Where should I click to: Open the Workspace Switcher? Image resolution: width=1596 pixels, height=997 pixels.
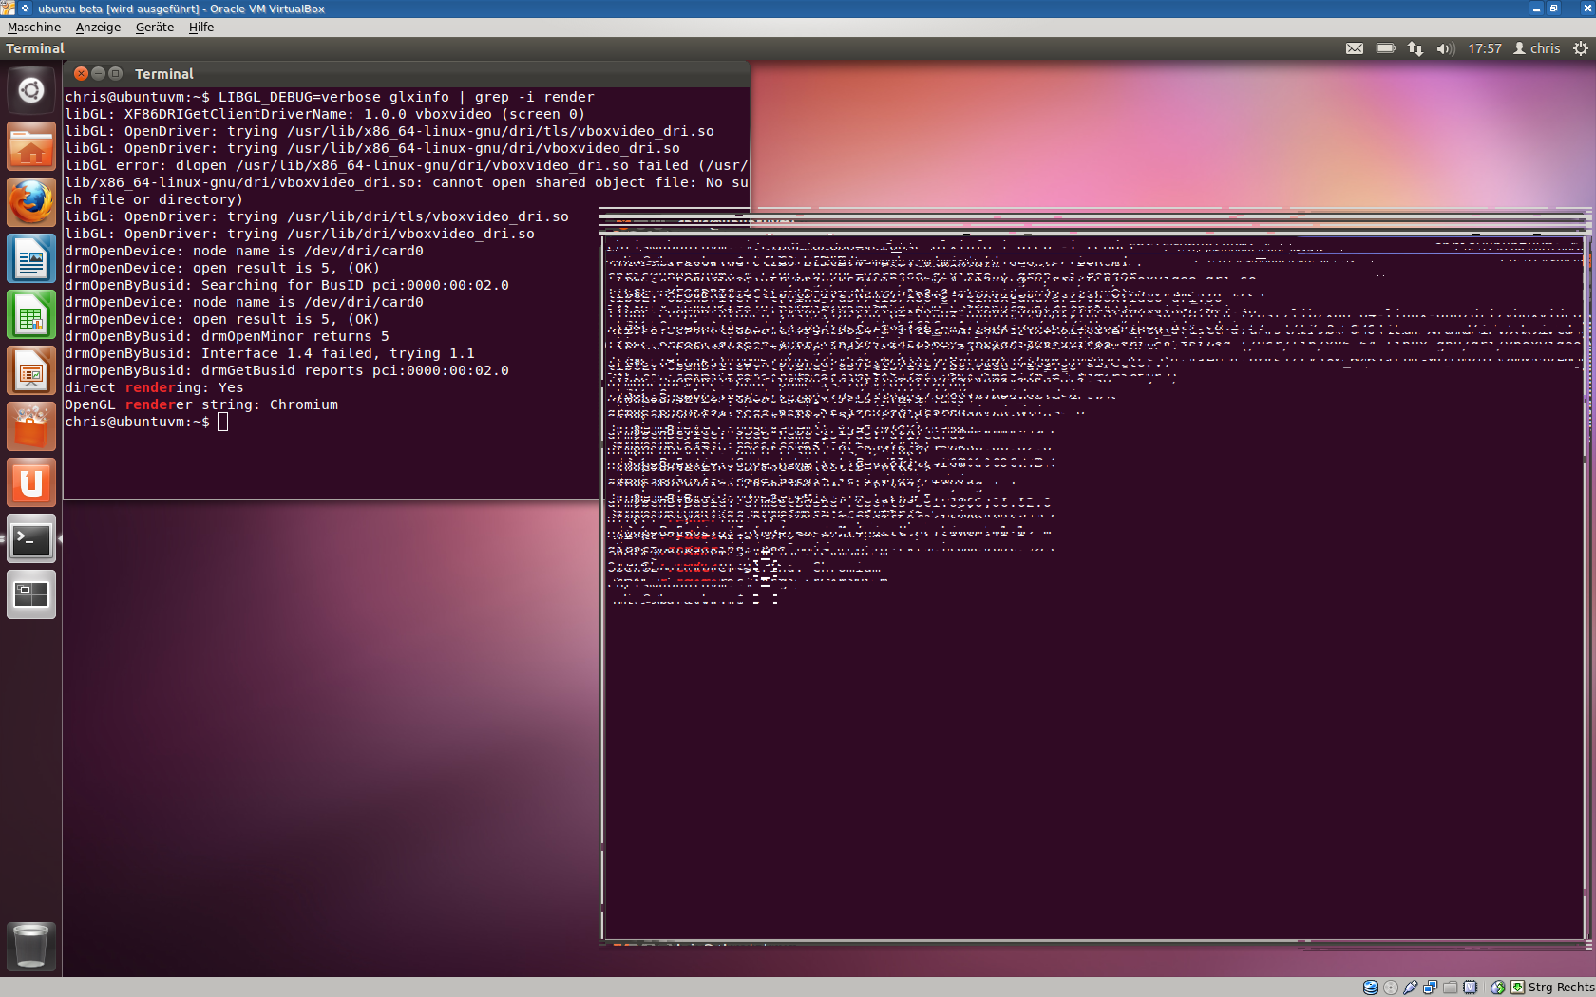(x=30, y=595)
